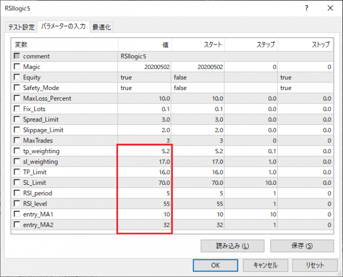The width and height of the screenshot is (343, 277).
Task: Select the MaxLoss_Percent value 10.0 cell
Action: point(144,99)
